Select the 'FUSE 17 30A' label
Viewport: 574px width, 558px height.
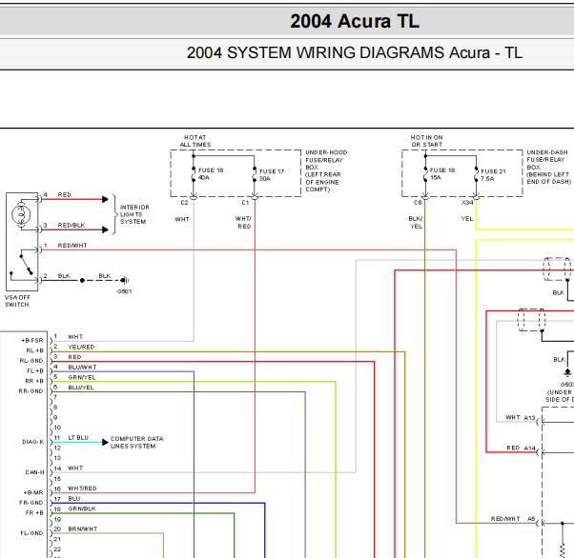pyautogui.click(x=271, y=175)
